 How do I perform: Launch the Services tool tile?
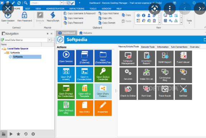click(x=128, y=75)
